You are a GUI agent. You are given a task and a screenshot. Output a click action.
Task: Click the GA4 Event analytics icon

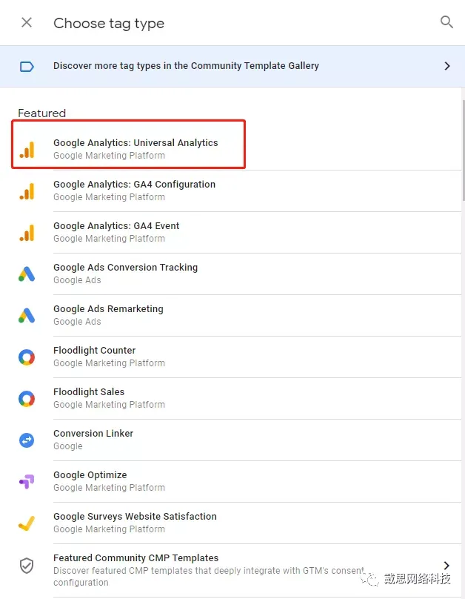[27, 233]
